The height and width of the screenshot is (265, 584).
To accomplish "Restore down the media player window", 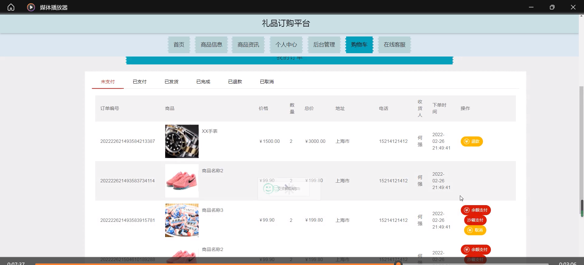I will pos(552,7).
